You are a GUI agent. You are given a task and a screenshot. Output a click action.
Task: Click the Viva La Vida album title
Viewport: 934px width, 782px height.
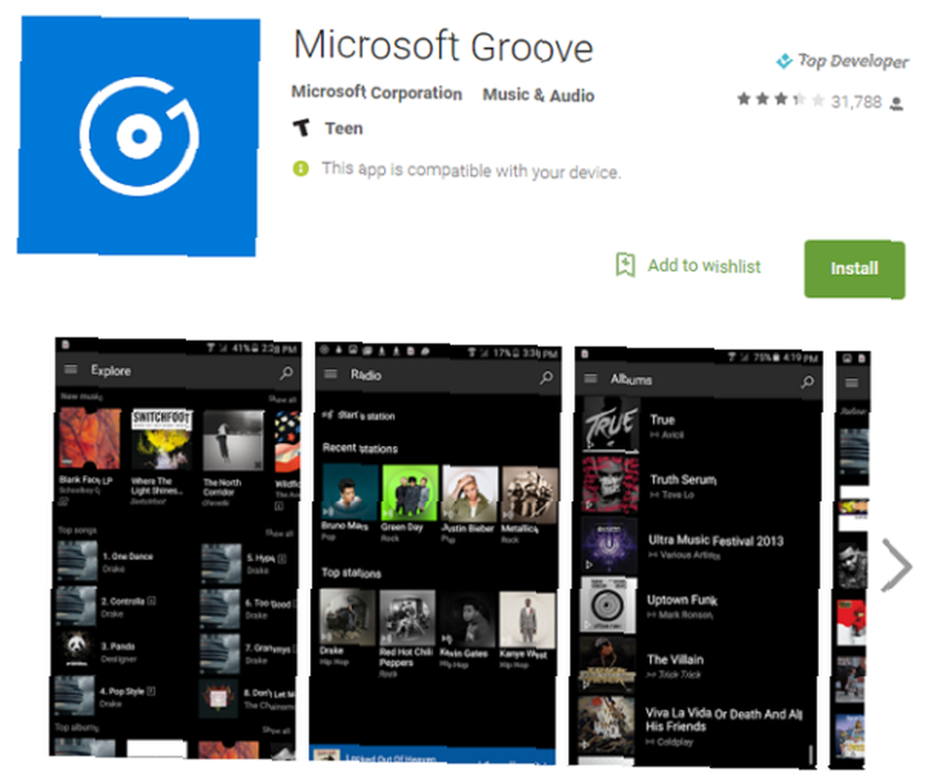click(724, 719)
